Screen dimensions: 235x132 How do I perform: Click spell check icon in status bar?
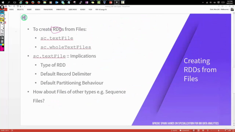click(x=12, y=131)
